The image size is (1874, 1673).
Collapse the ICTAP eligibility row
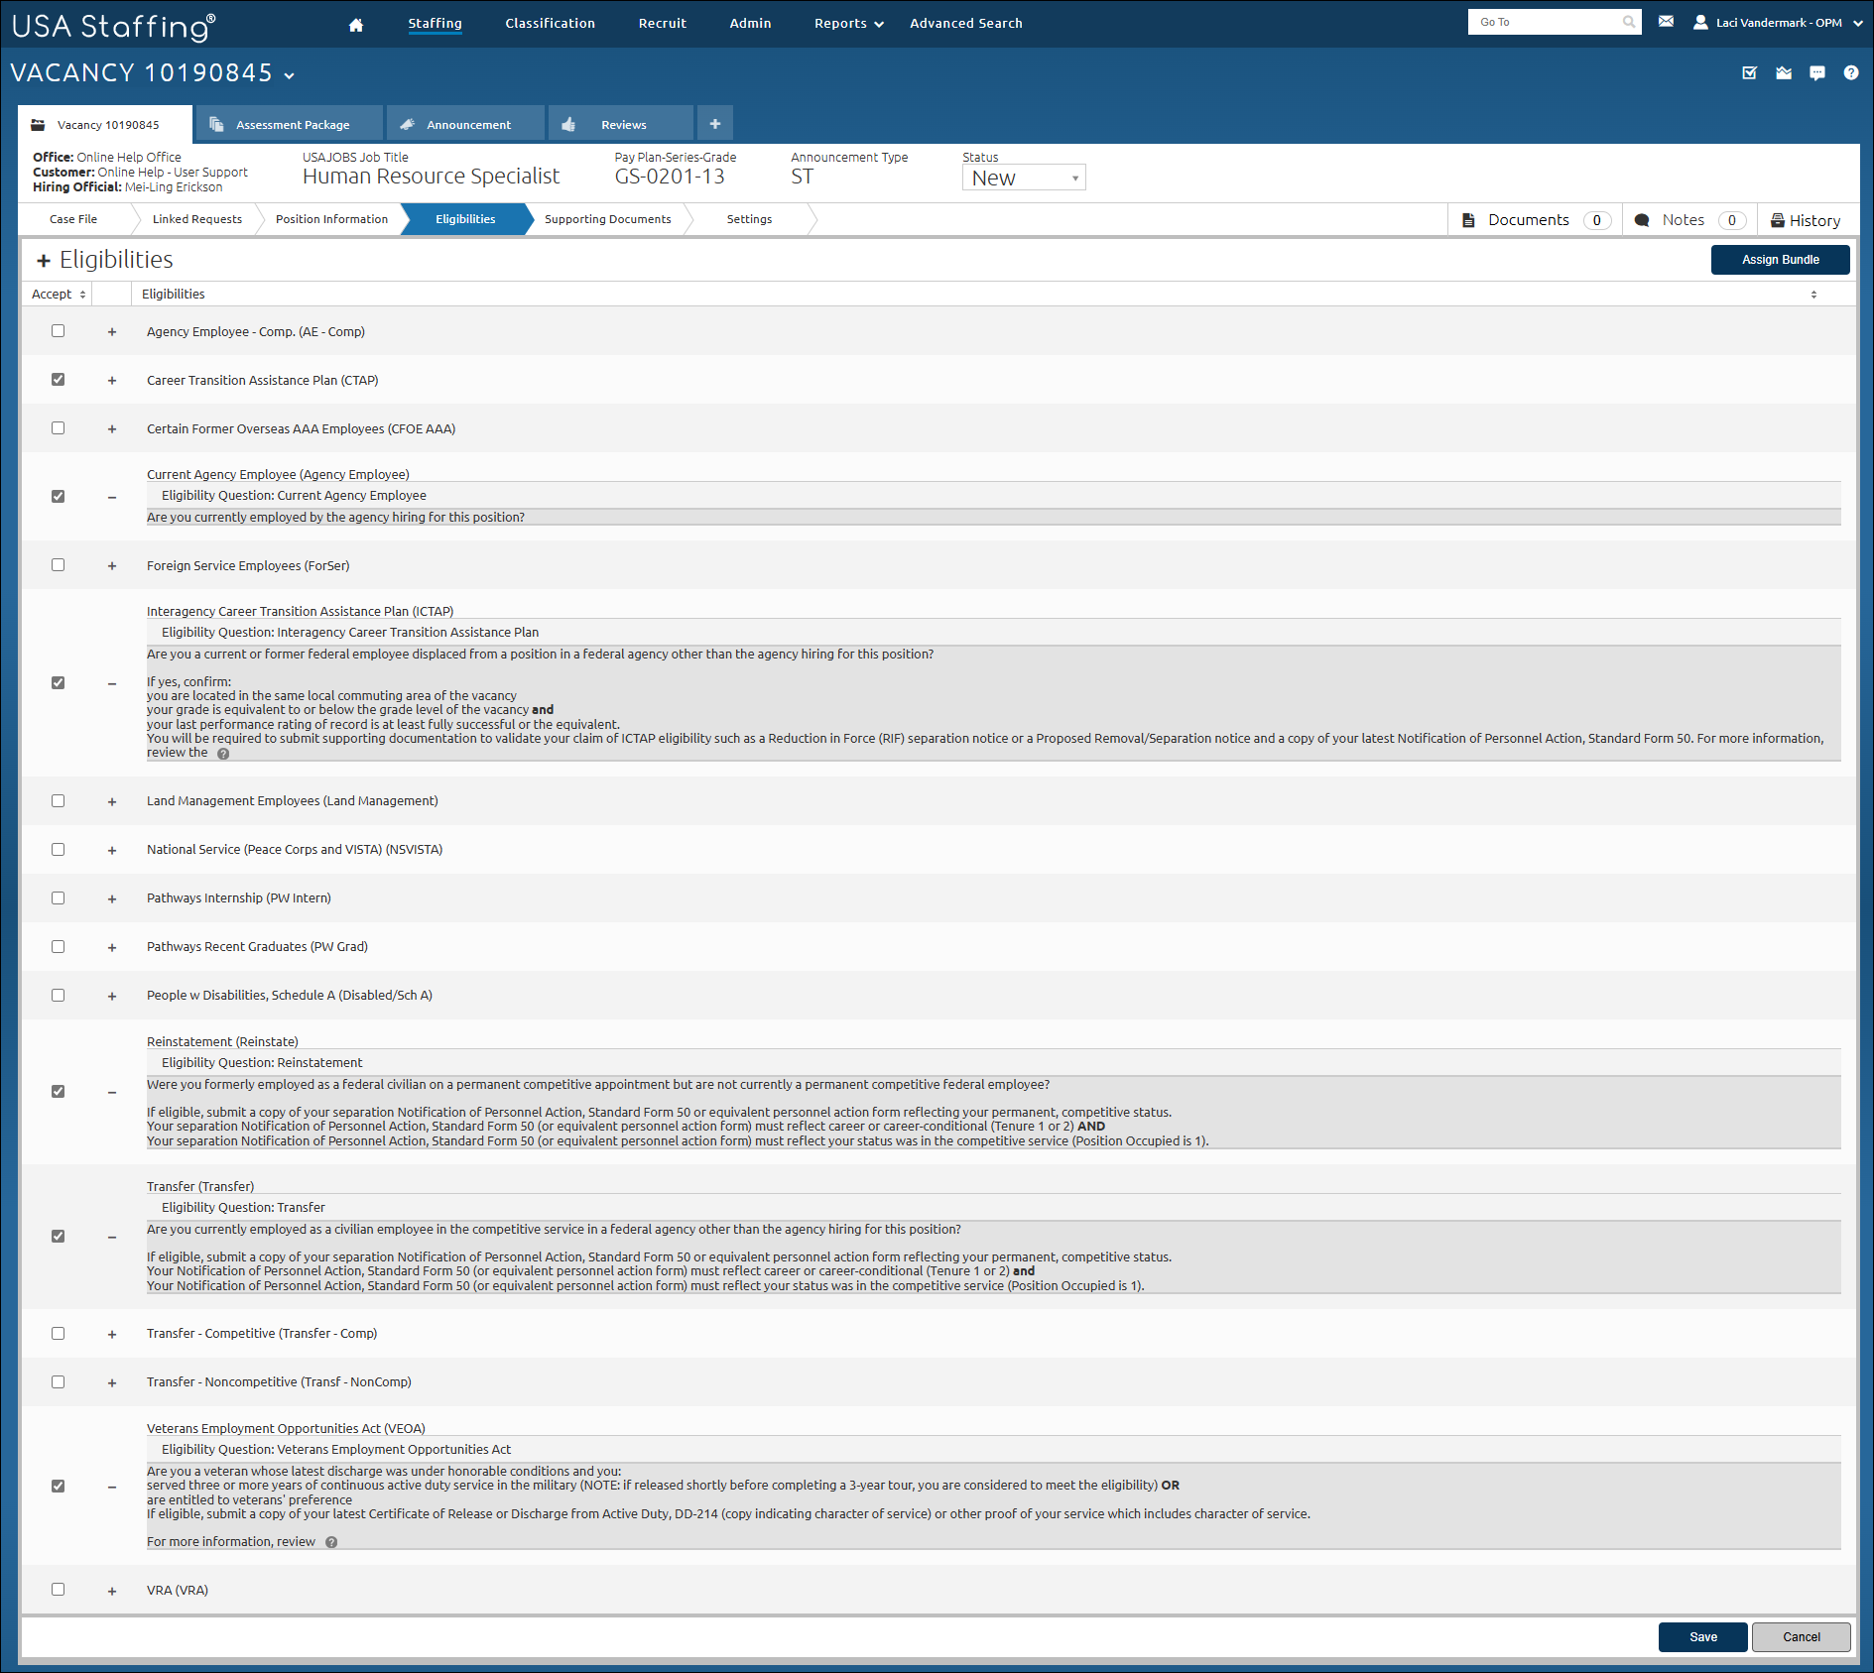click(112, 684)
